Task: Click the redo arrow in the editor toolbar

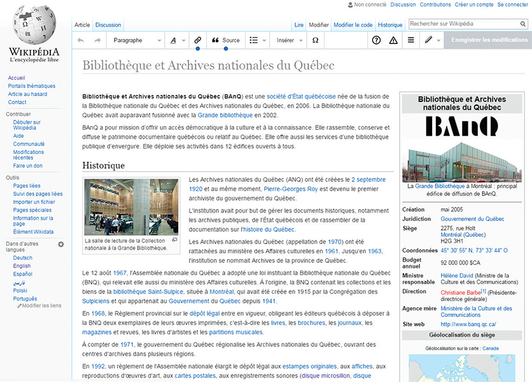Action: coord(97,40)
